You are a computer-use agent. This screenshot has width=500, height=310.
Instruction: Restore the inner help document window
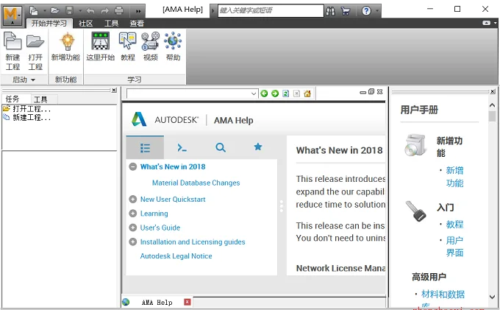pyautogui.click(x=371, y=91)
